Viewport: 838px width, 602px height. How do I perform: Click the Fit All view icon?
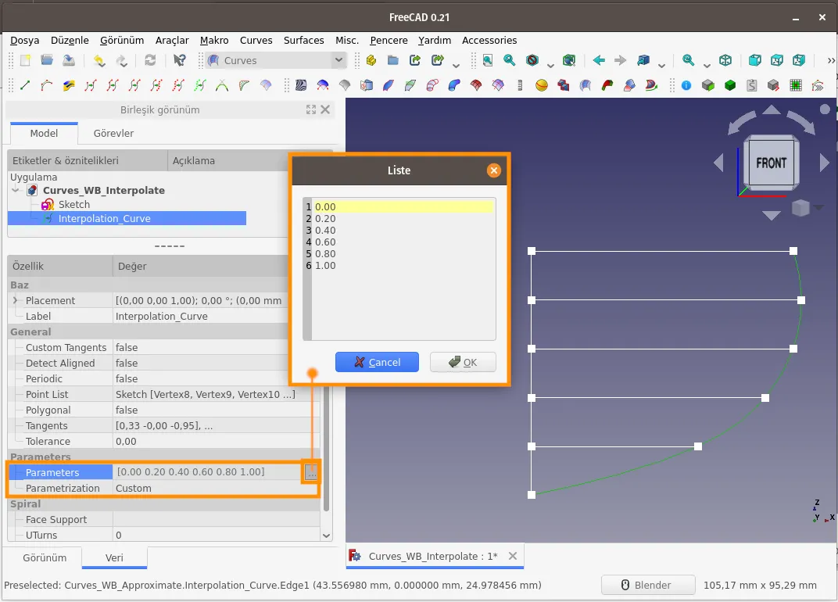pyautogui.click(x=488, y=60)
